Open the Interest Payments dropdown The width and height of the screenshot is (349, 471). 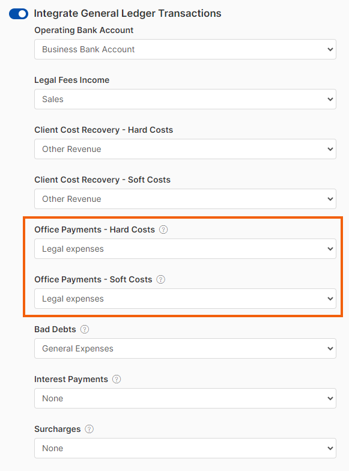click(185, 398)
